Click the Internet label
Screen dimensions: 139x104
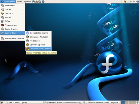coord(8,17)
